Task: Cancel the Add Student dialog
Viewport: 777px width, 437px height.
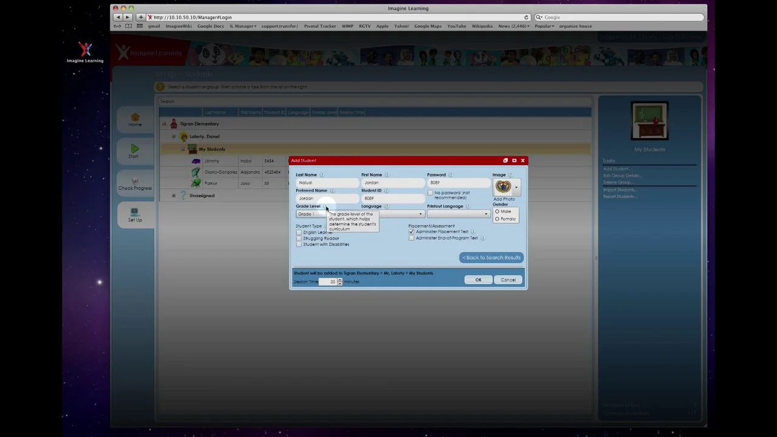Action: pos(508,280)
